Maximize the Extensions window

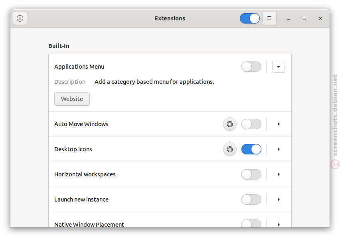(x=304, y=18)
